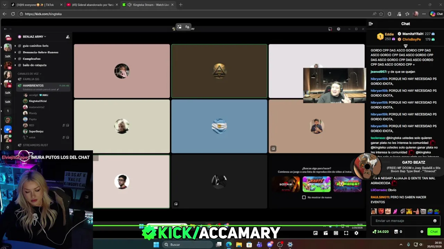Open the Read aloud icon
The image size is (444, 249).
pos(374,14)
